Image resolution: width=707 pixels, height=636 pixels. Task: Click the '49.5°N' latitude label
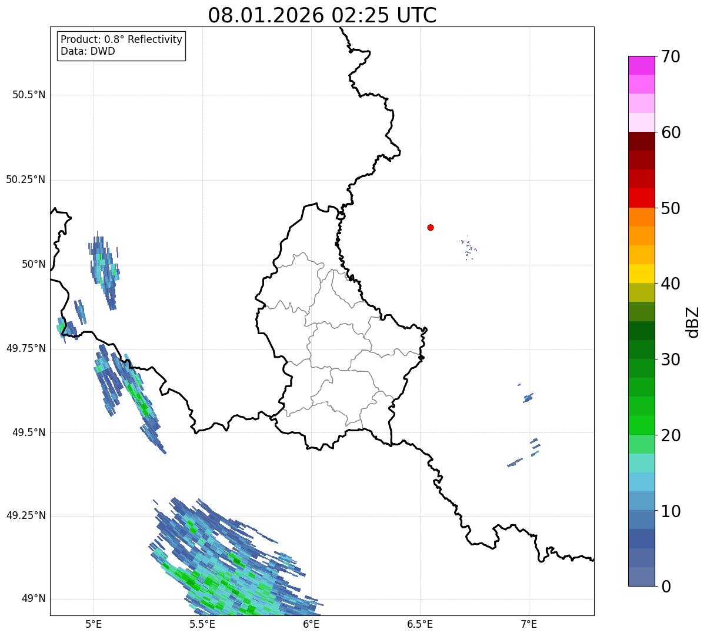tap(29, 432)
